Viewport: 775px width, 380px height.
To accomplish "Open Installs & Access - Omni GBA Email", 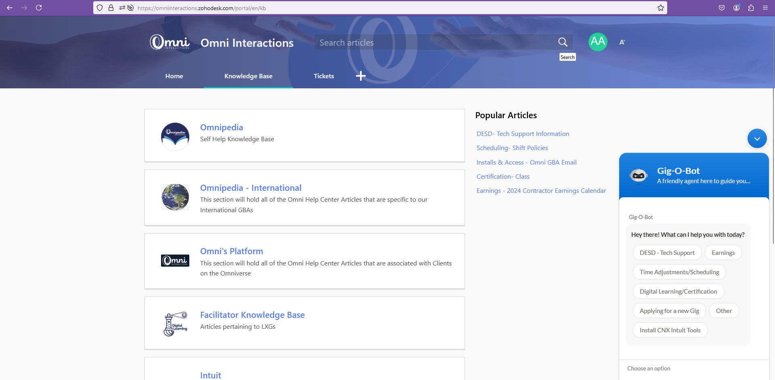I will click(x=526, y=163).
